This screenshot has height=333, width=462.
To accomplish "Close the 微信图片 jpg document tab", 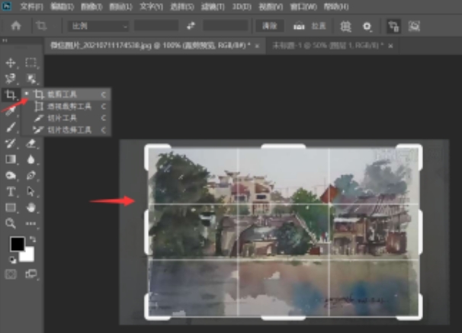I will 257,46.
